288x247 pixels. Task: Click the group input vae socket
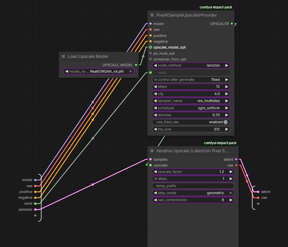tap(35, 186)
